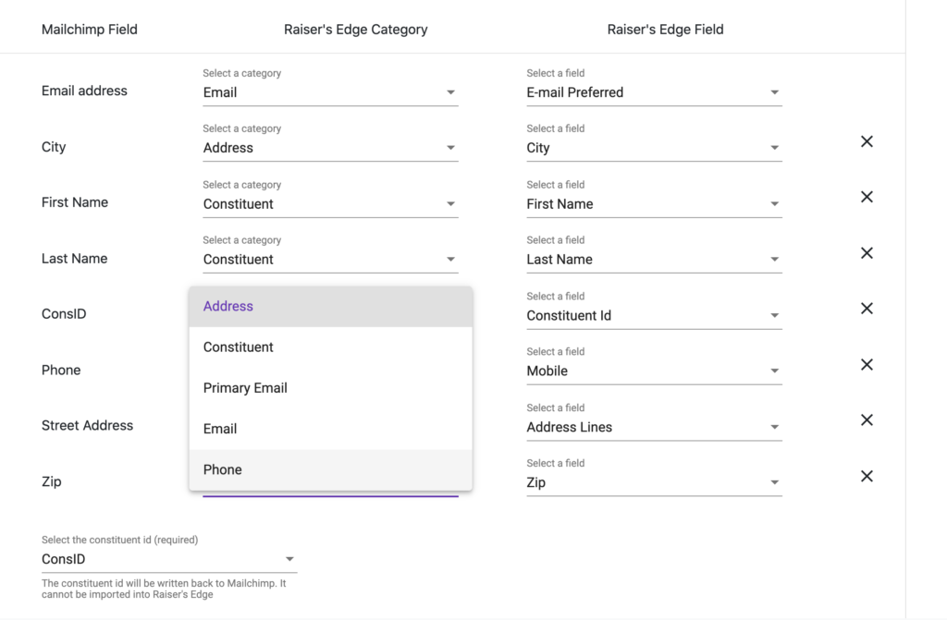Open the Address Lines field dropdown
The width and height of the screenshot is (947, 620).
654,428
